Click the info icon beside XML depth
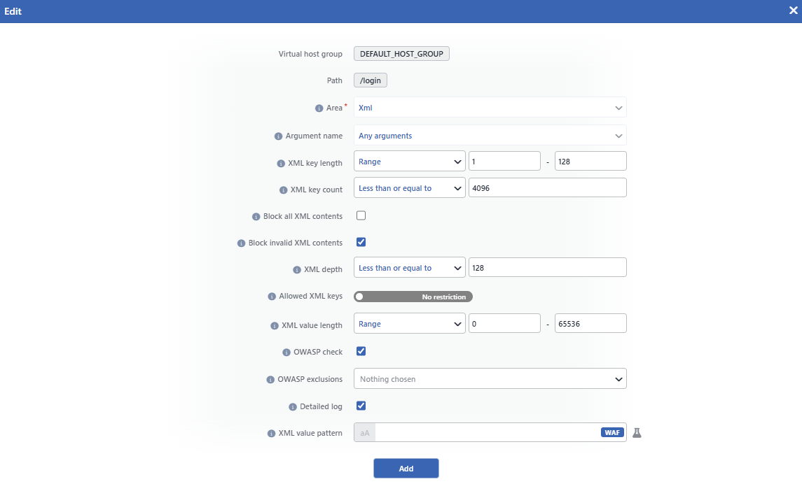802x484 pixels. pyautogui.click(x=297, y=269)
